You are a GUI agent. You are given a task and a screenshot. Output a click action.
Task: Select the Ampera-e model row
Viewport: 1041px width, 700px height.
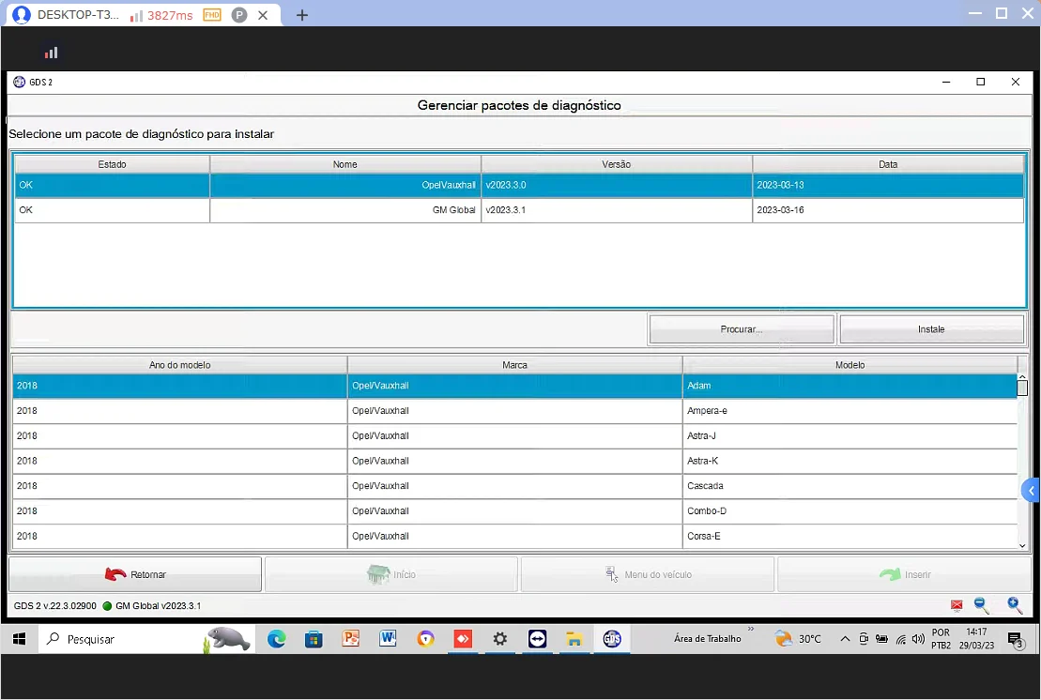click(x=514, y=411)
